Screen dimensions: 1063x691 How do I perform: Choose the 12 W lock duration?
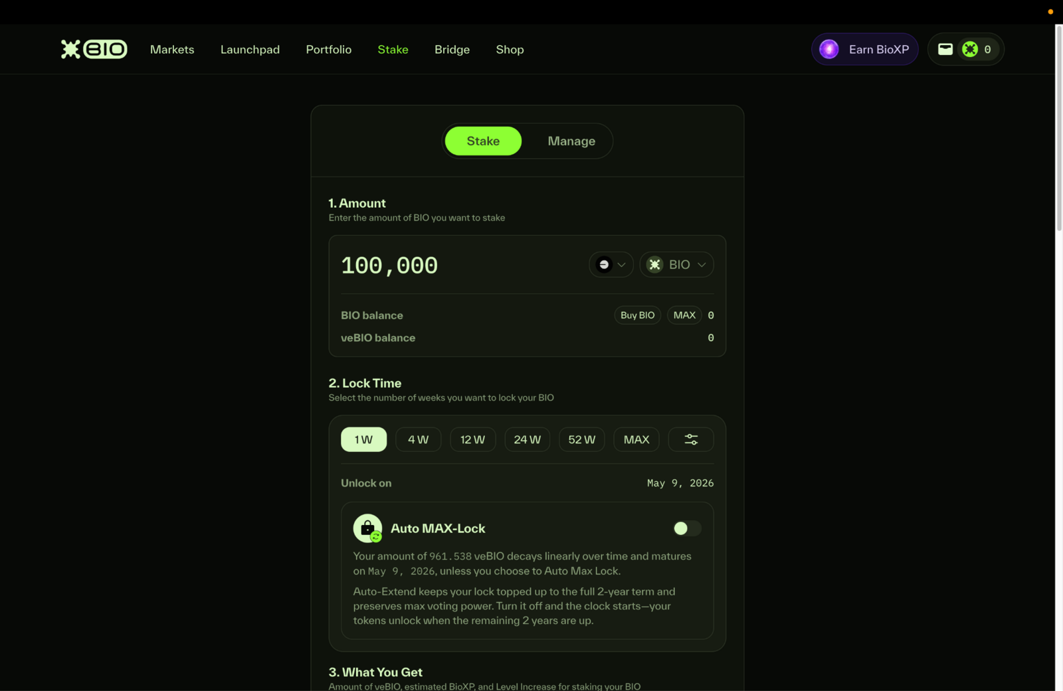pos(472,439)
